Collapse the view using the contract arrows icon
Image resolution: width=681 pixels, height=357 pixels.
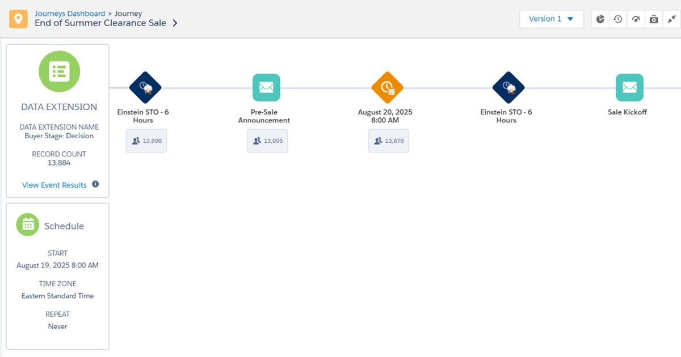pyautogui.click(x=671, y=19)
